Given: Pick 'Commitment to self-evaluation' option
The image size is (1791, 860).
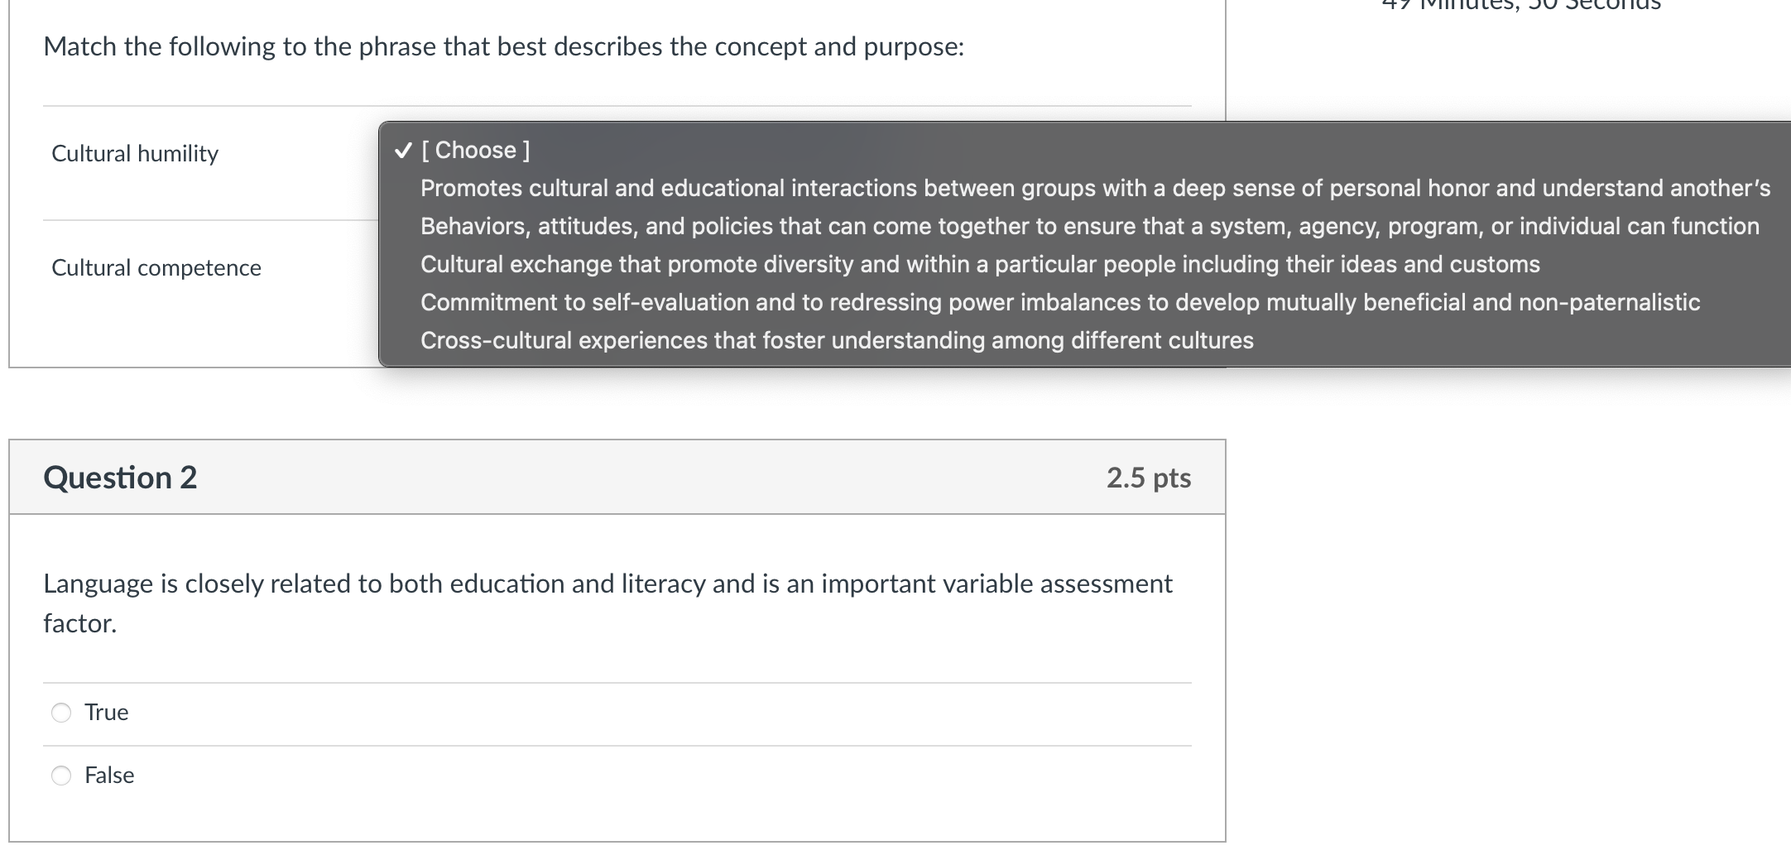Looking at the screenshot, I should [x=1059, y=303].
